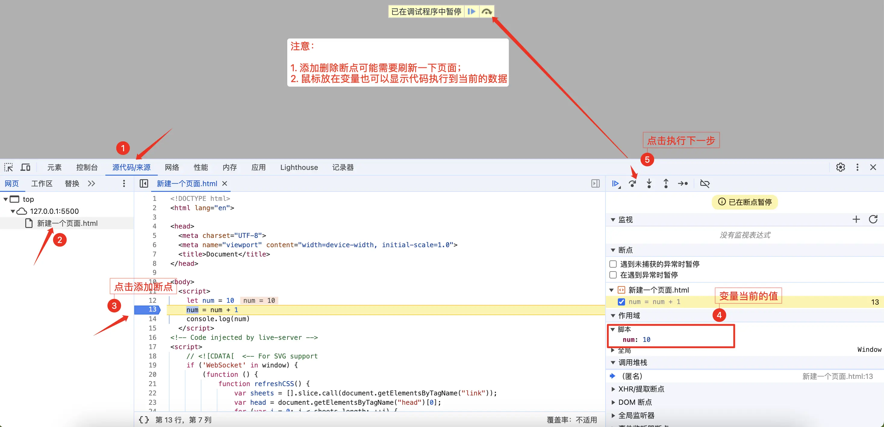Open the Lighthouse tab

(x=299, y=167)
